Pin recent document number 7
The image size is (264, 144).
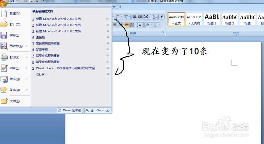coord(108,56)
